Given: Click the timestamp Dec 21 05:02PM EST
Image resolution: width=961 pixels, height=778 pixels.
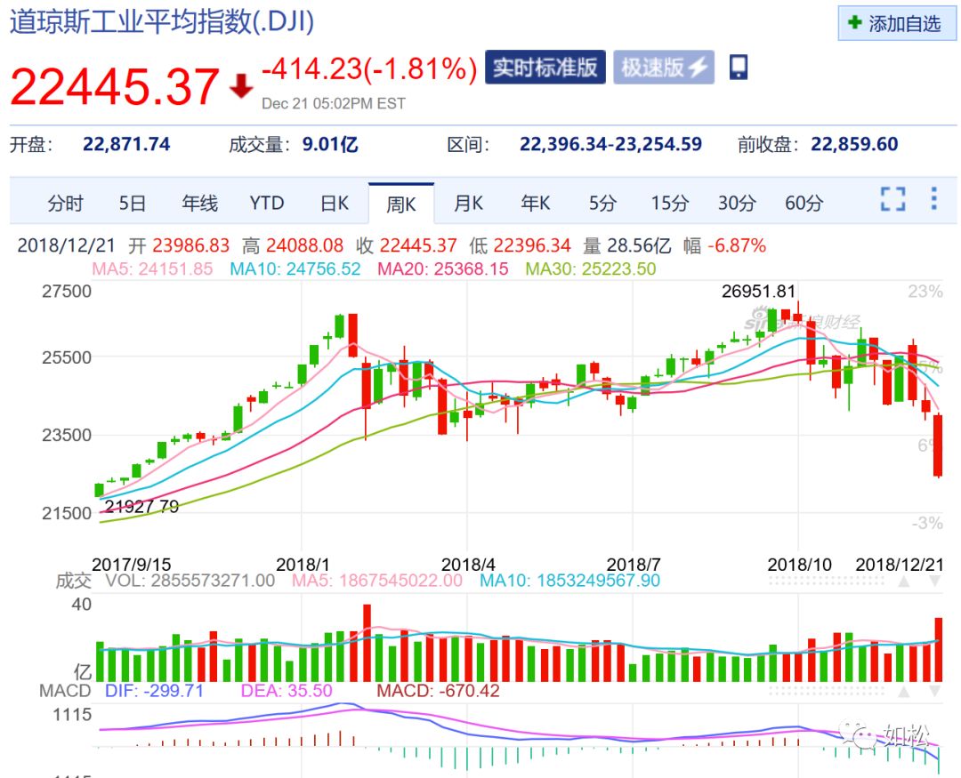Looking at the screenshot, I should (x=334, y=103).
